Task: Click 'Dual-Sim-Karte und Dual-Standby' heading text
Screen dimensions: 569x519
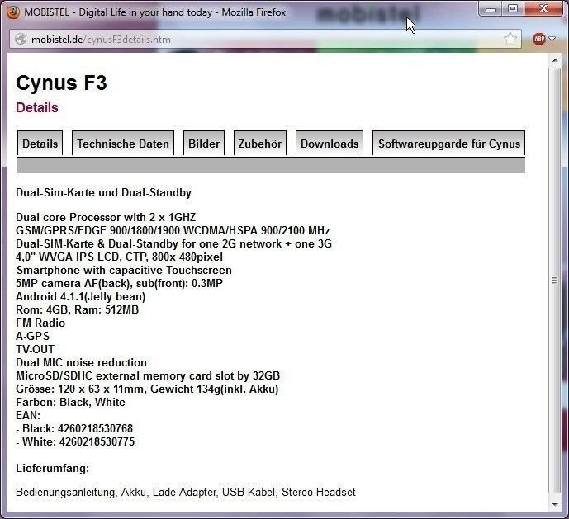Action: (103, 192)
